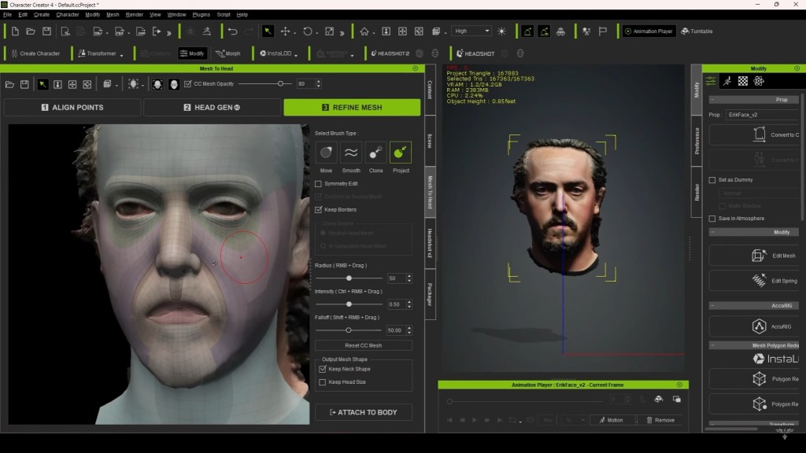Collapse the Mesh Polygon Reduction section
The width and height of the screenshot is (806, 453).
[712, 346]
